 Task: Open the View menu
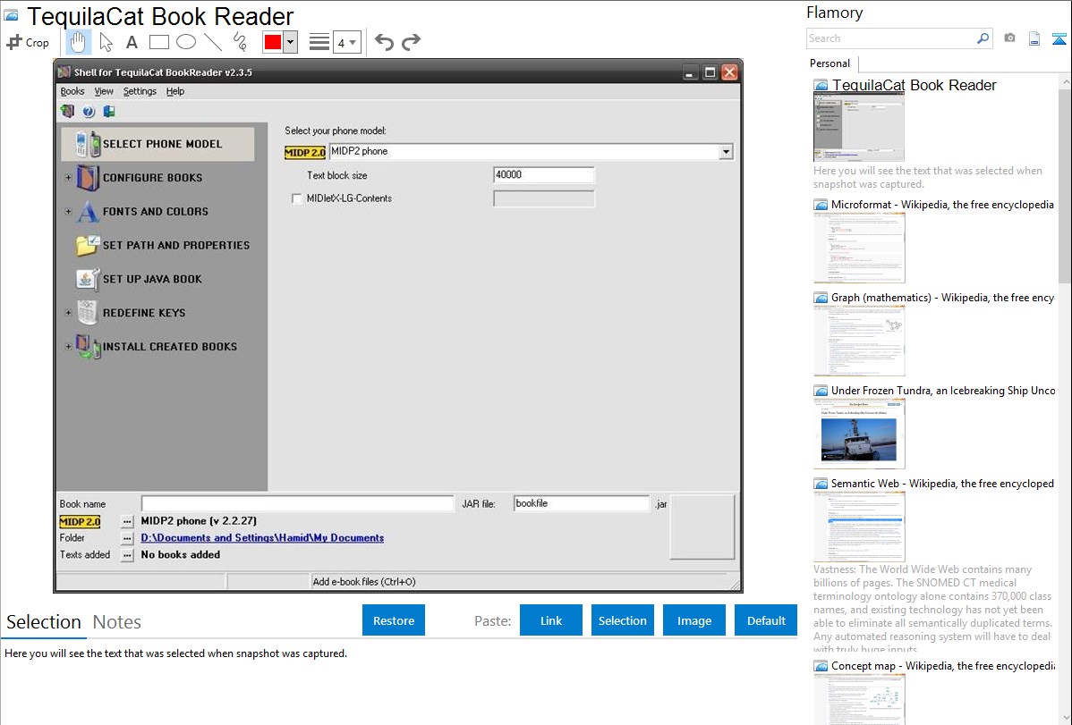click(104, 91)
